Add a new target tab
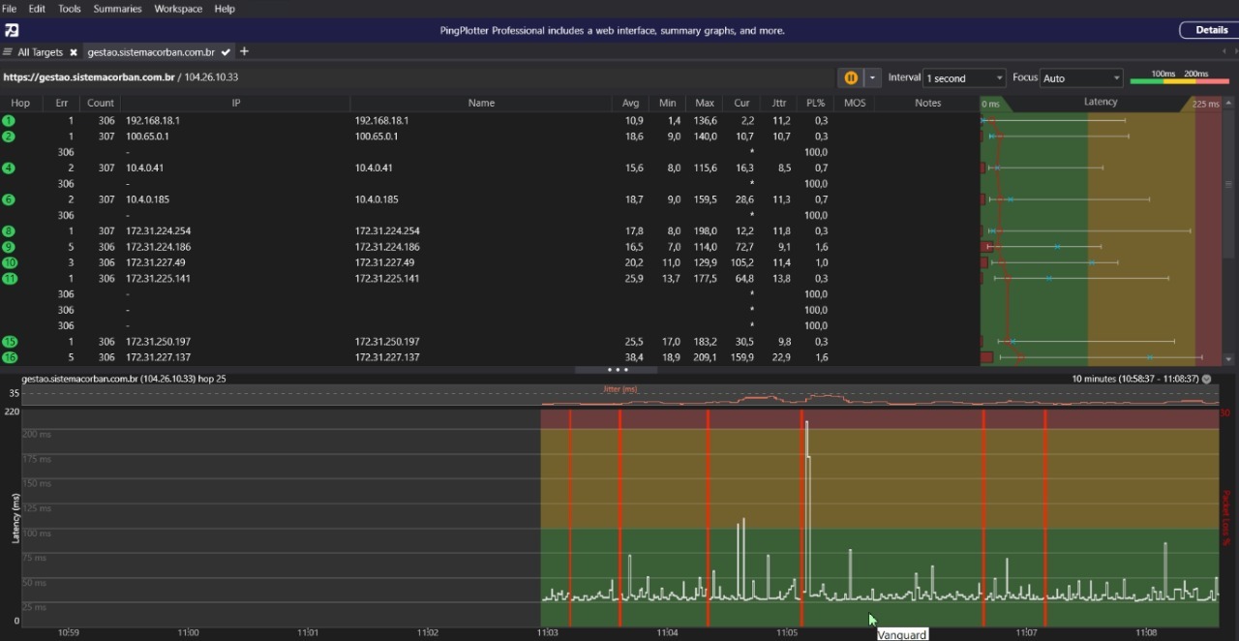The width and height of the screenshot is (1239, 641). (244, 51)
